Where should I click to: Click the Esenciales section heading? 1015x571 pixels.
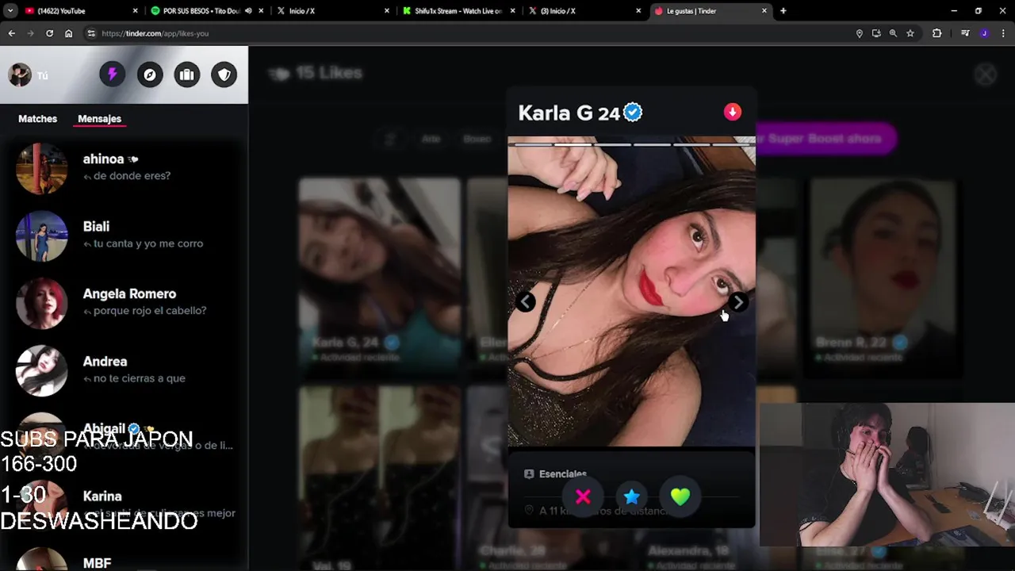click(562, 474)
